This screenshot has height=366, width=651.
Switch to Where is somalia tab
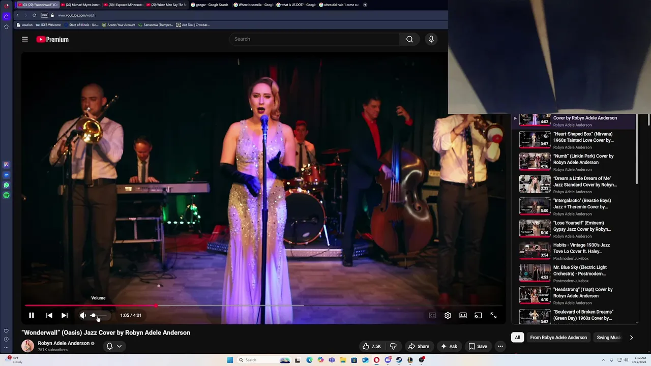pyautogui.click(x=253, y=5)
